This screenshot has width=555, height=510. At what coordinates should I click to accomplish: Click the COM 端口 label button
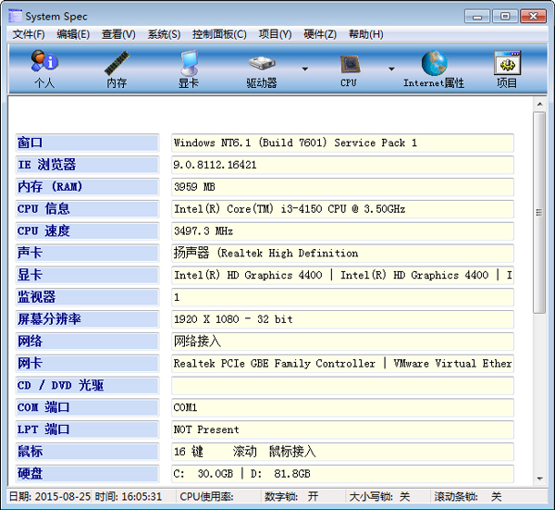coord(87,407)
